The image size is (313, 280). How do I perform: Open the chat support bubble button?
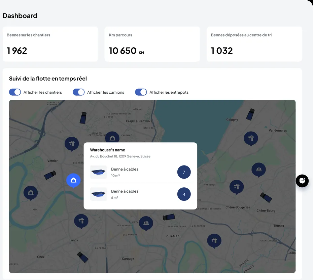point(302,181)
